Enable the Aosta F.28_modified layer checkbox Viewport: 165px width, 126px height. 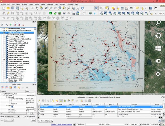pyautogui.click(x=4, y=78)
